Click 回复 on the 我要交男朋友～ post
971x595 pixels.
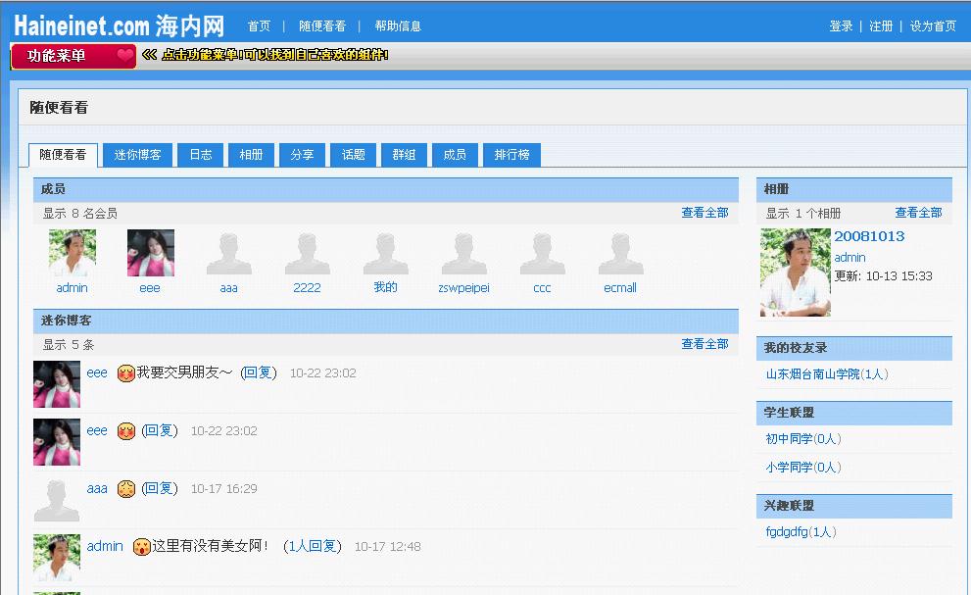259,372
